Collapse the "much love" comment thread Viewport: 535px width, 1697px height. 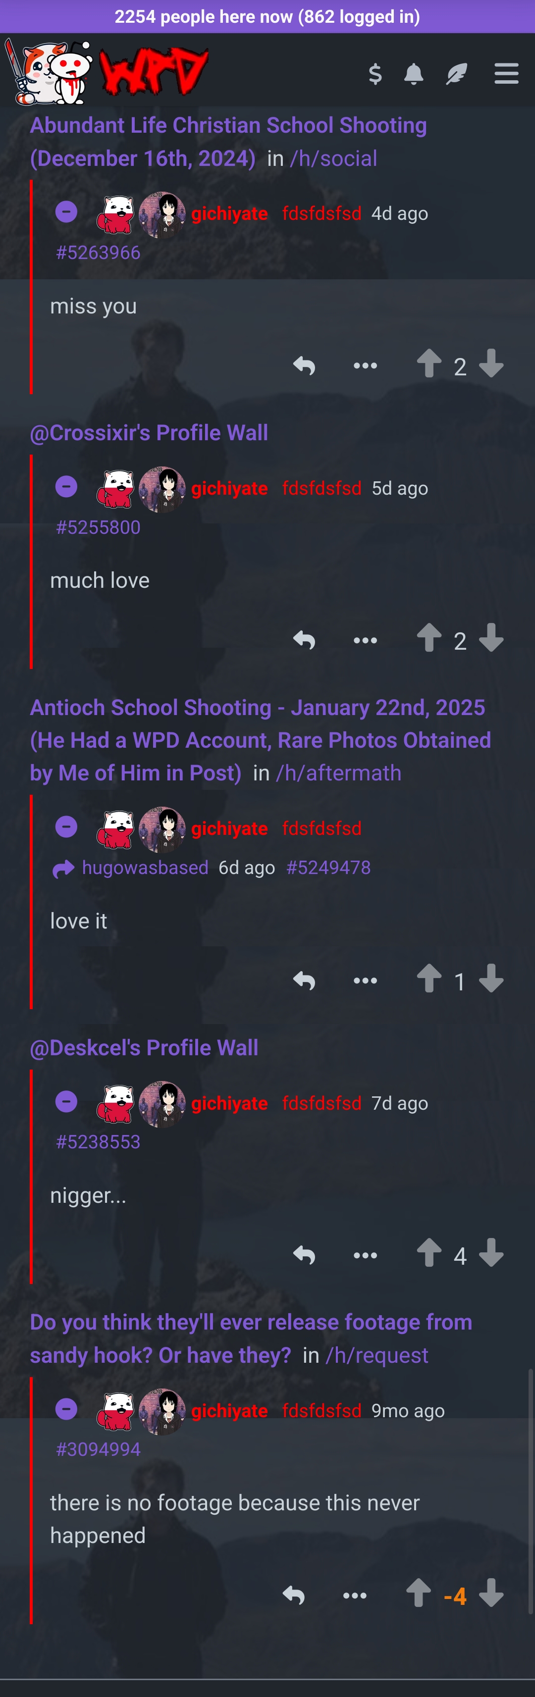click(66, 487)
